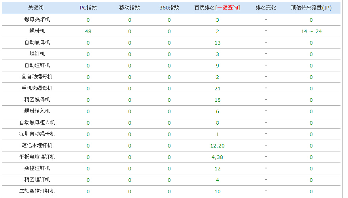Click Baidu rank 21 for 手机壳螺母机
348x198 pixels.
217,89
